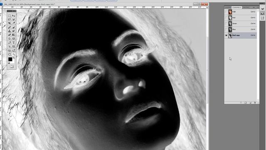Select the Red channel row
This screenshot has width=266, height=150.
[241, 17]
